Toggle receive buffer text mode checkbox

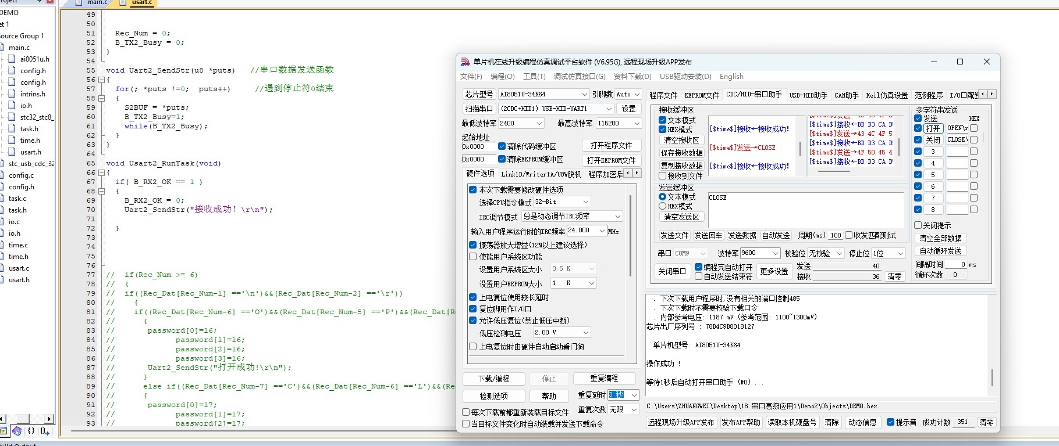(x=662, y=120)
